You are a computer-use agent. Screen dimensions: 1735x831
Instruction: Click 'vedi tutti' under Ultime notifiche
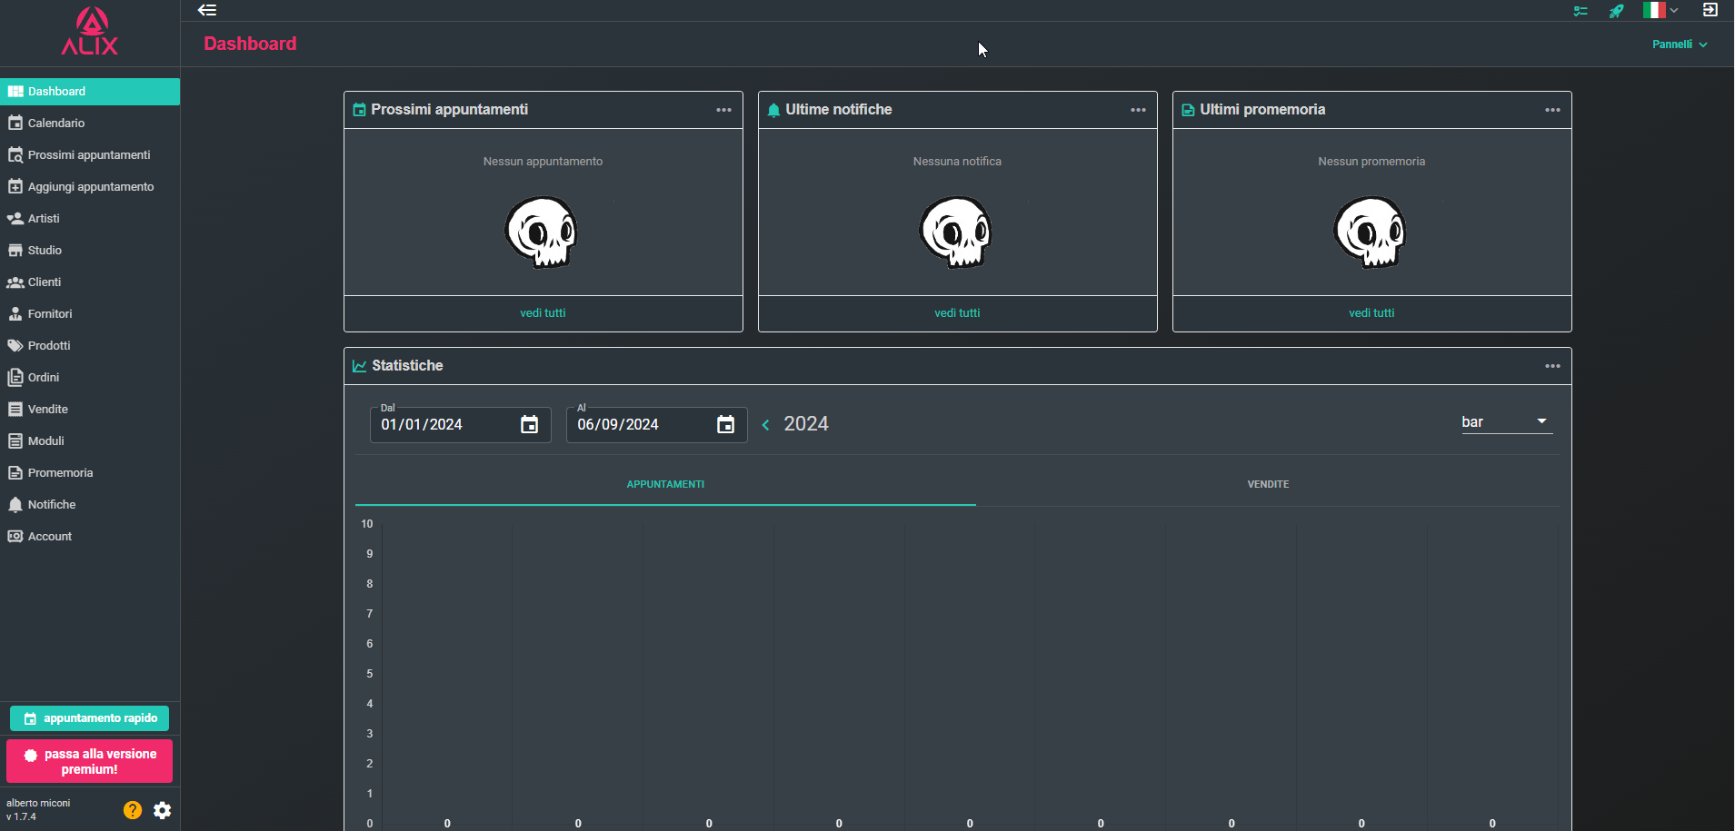(957, 313)
